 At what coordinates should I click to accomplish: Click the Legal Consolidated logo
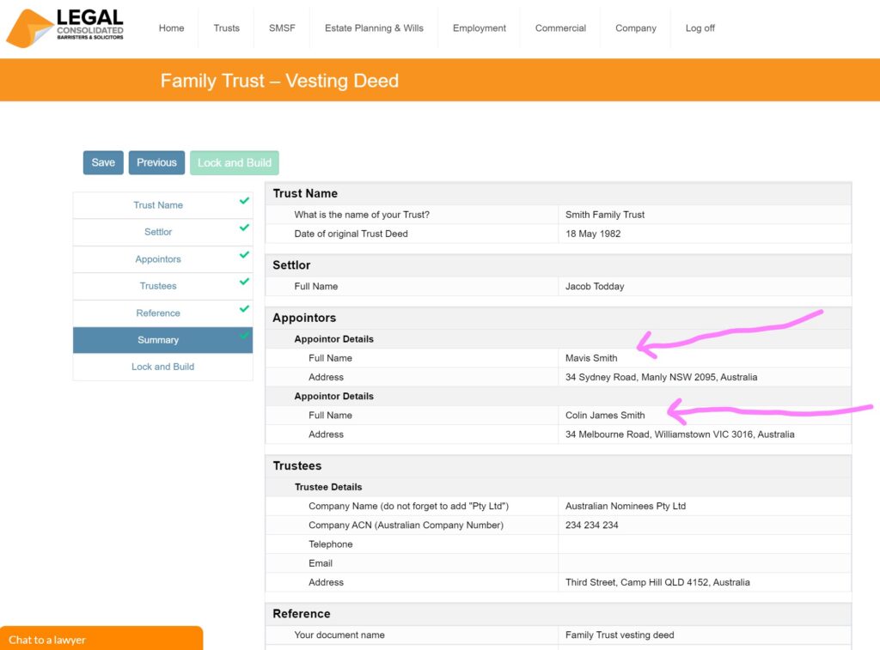coord(64,27)
